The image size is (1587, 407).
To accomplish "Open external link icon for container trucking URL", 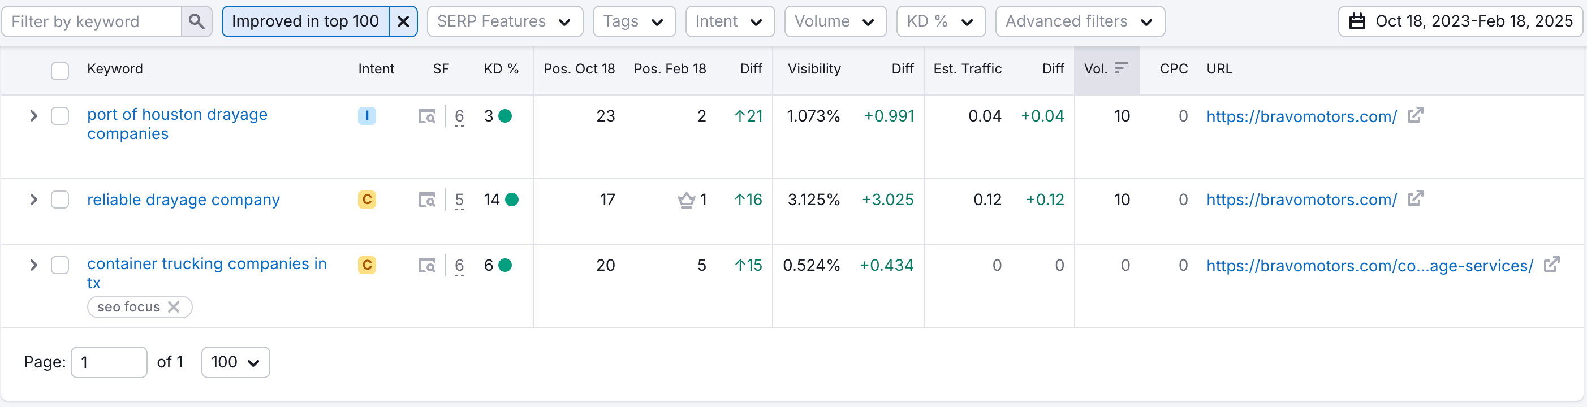I will click(1551, 265).
